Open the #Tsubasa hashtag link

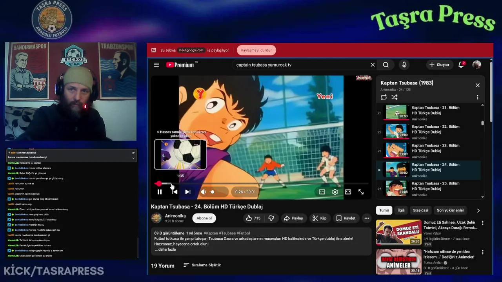click(227, 233)
